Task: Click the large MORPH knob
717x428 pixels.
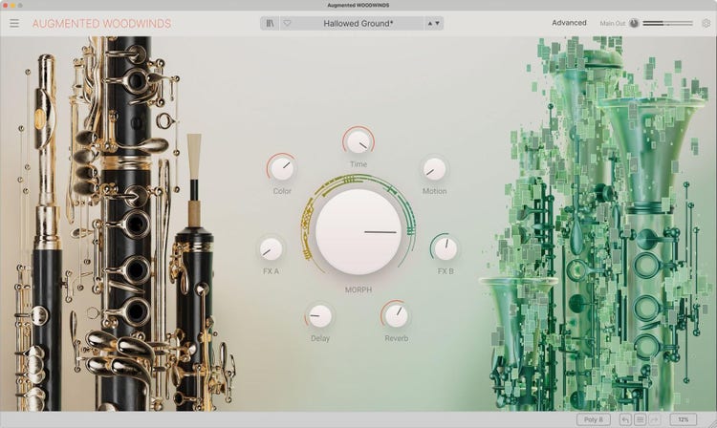Action: point(358,231)
